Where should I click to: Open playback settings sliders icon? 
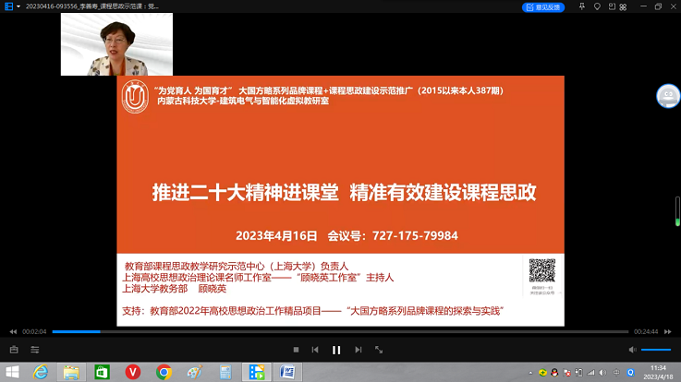point(35,350)
